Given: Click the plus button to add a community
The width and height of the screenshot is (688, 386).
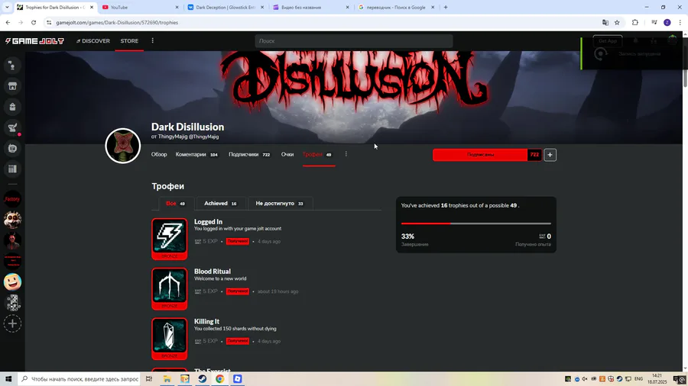Looking at the screenshot, I should point(12,323).
